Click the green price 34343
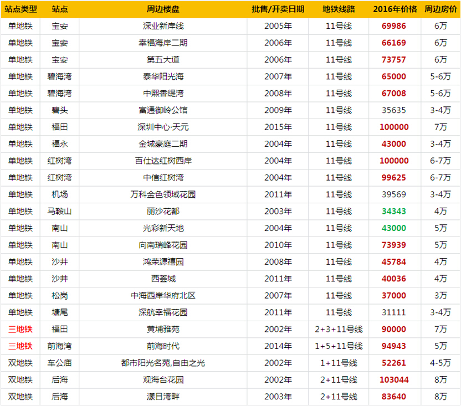This screenshot has height=406, width=461. [x=394, y=211]
